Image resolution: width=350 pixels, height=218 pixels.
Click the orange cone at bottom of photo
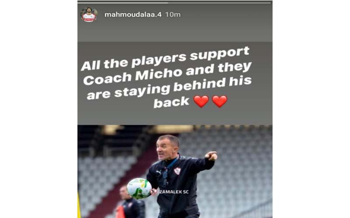tap(120, 212)
